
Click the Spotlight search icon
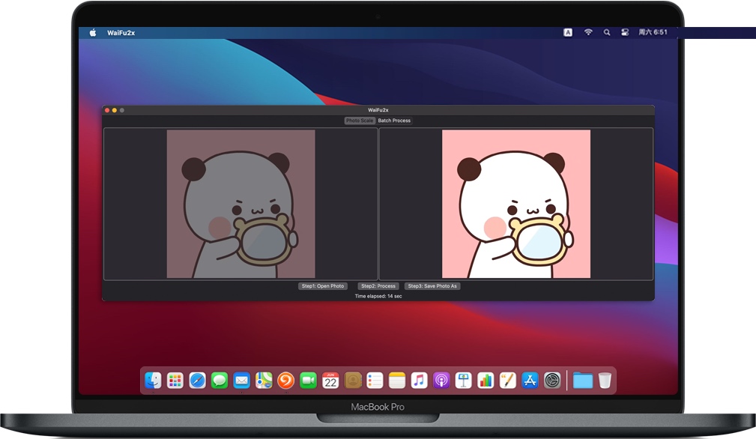tap(607, 32)
